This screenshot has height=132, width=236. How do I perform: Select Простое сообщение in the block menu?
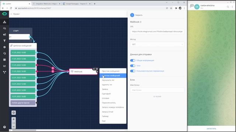(113, 71)
